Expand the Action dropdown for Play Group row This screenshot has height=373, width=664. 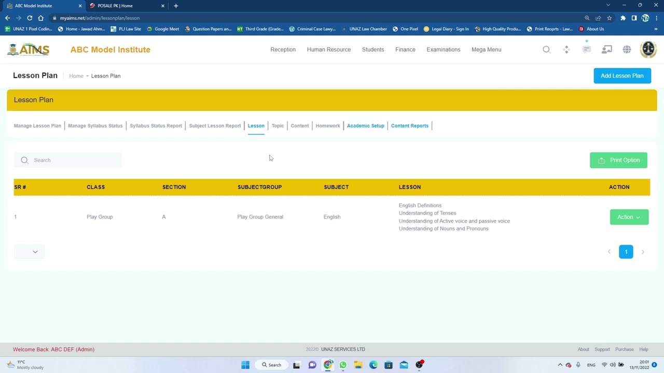629,217
